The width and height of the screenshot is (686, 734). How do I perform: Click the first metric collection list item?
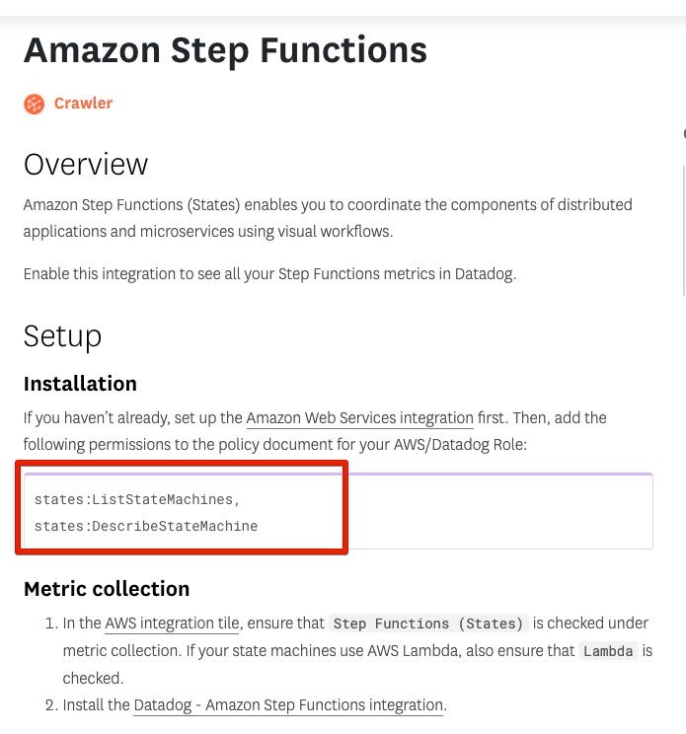point(348,651)
